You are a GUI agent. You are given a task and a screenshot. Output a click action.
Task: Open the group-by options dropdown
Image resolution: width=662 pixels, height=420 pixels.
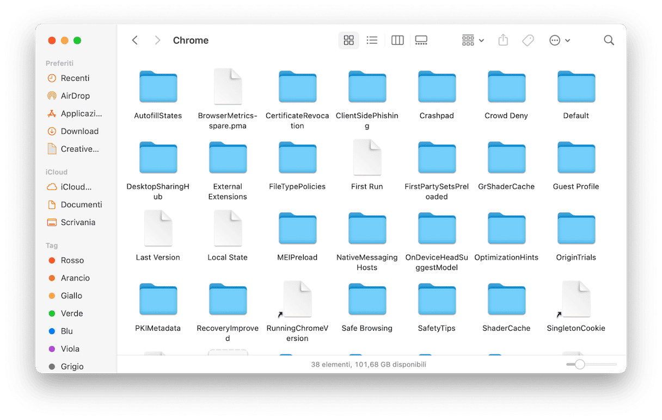tap(473, 40)
